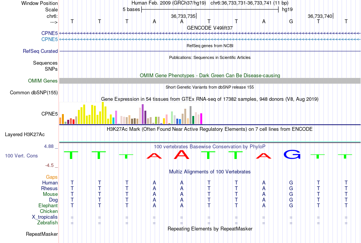
Task: Open the GENCODE V49lift37 track title
Action: [210, 28]
